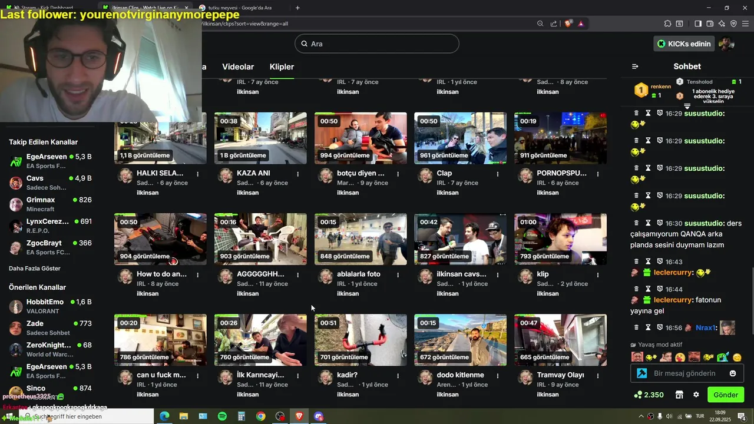Viewport: 754px width, 424px height.
Task: Collapse the chat panel using the arrow icon
Action: (635, 67)
